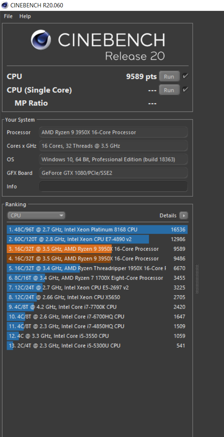Select rank 4 Ryzen 9 3950X with 9486

(97, 259)
